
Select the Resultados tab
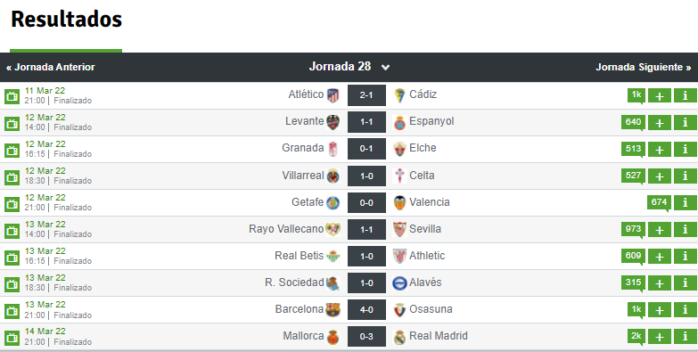pyautogui.click(x=66, y=20)
